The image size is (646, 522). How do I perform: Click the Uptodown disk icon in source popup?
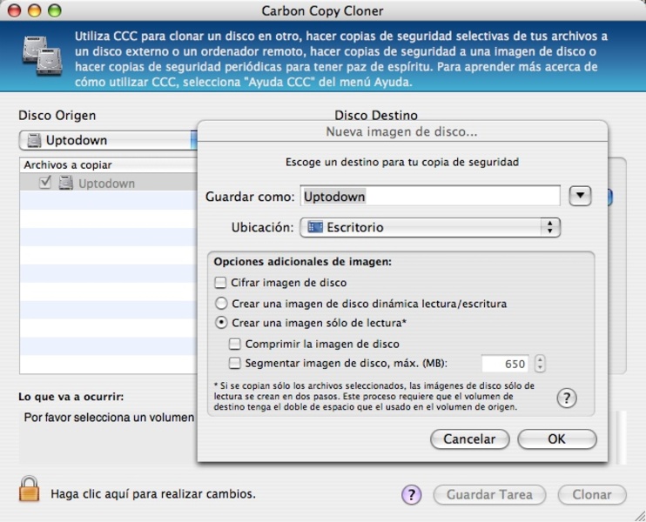34,140
